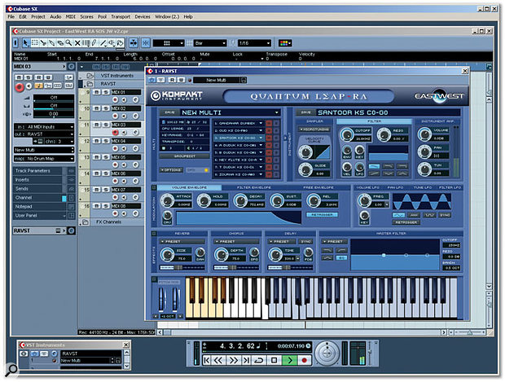The width and height of the screenshot is (505, 382).
Task: Select Gandahar Dumbek slot in multi list
Action: point(238,123)
